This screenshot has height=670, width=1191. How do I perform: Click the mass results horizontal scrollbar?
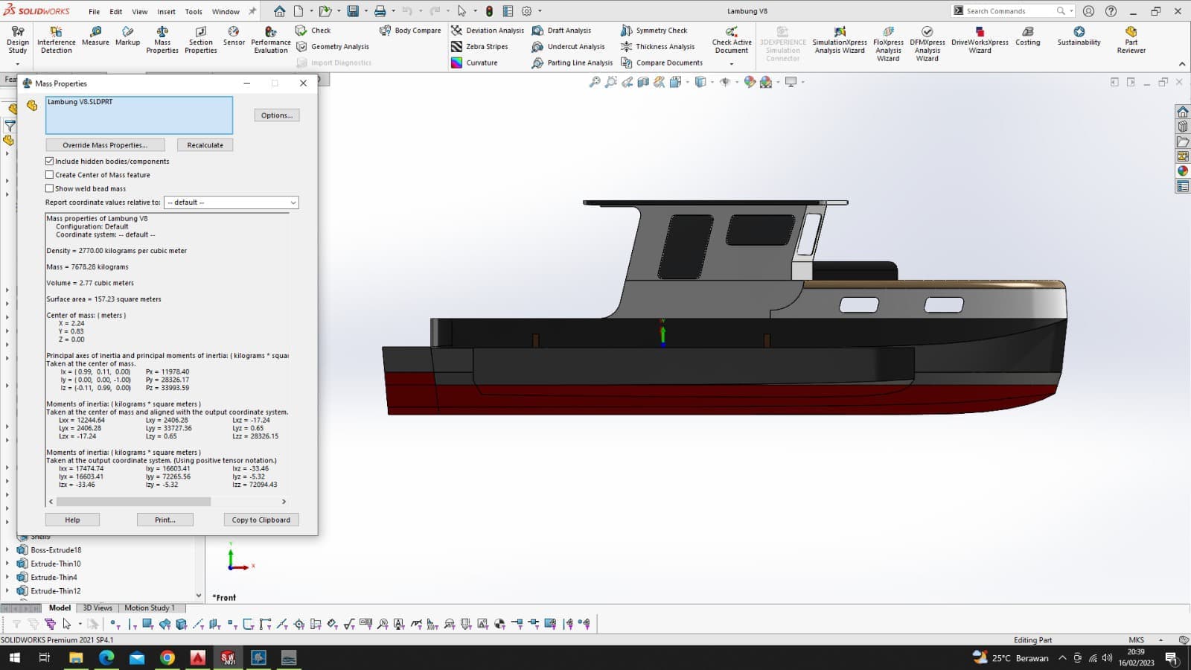coord(134,502)
